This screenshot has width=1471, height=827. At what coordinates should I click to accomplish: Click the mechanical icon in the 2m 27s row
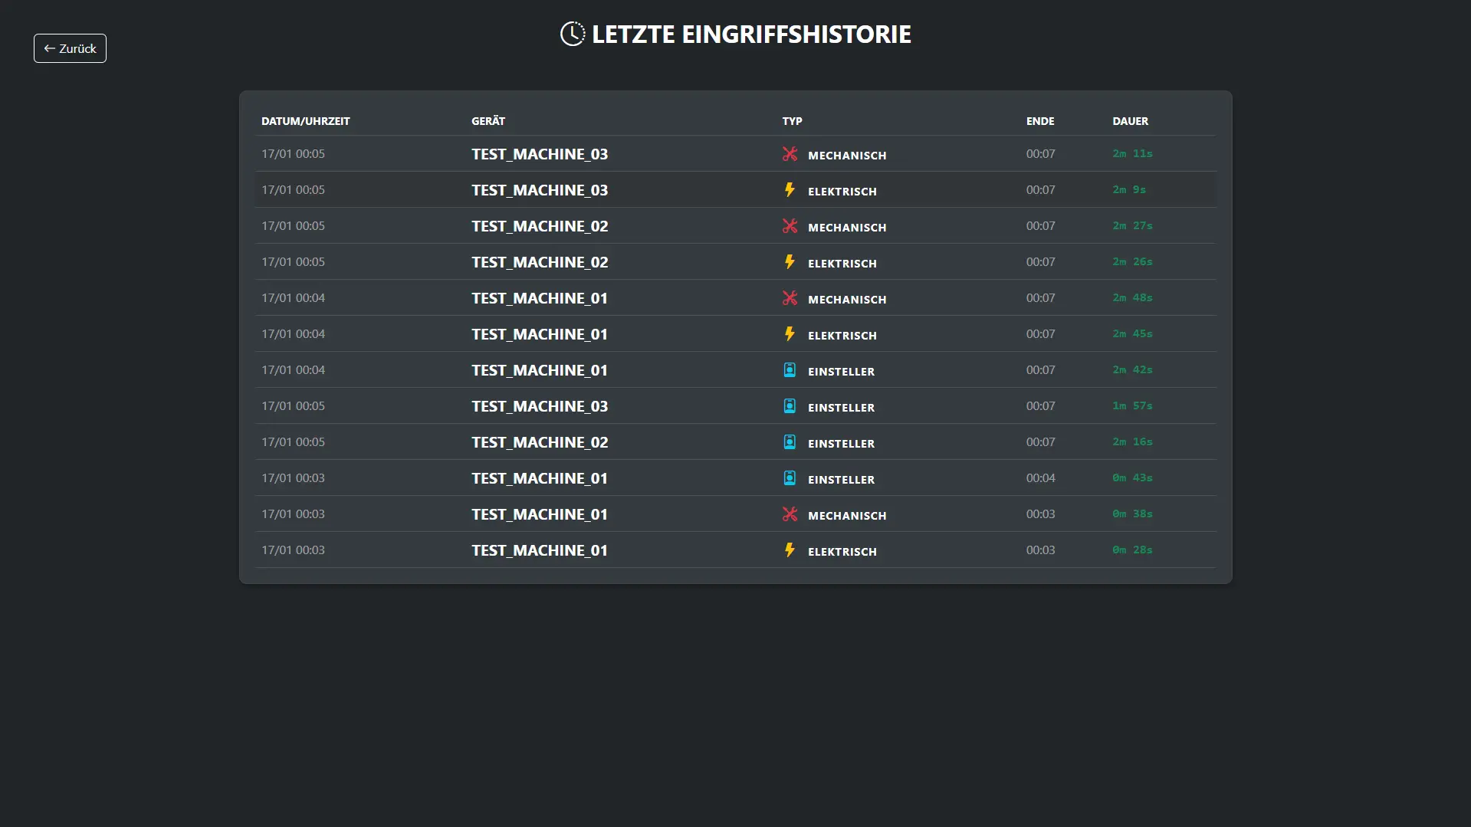click(790, 226)
